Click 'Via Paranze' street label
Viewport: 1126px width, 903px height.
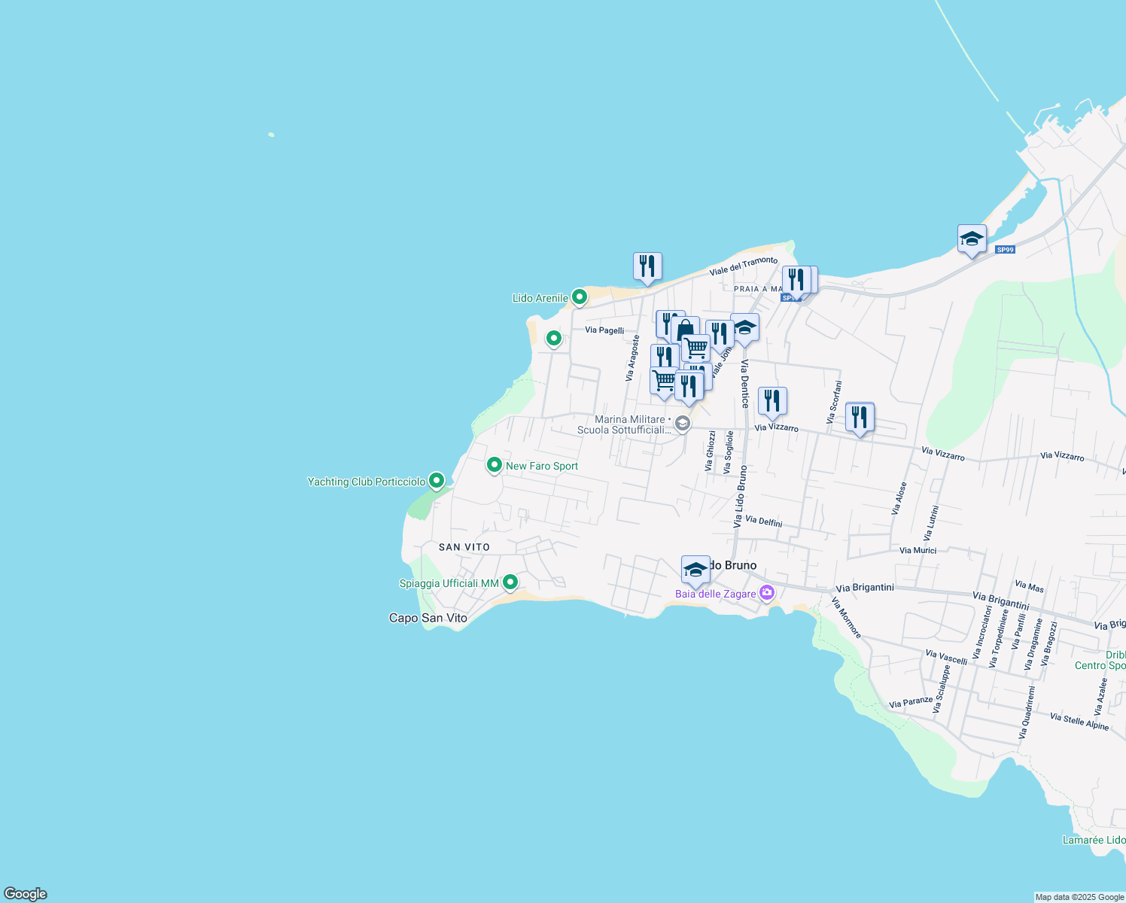pos(911,702)
